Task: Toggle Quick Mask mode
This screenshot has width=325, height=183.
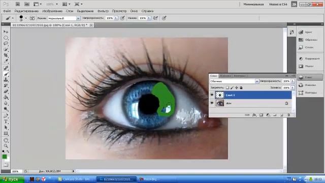Action: coord(6,165)
